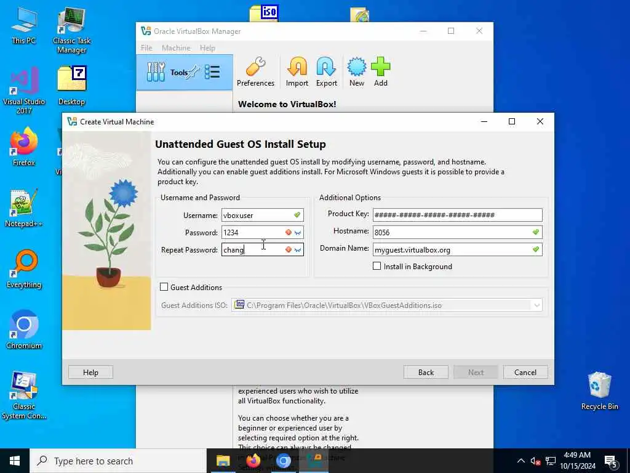Open the Tools list menu icon
630x473 pixels.
212,72
